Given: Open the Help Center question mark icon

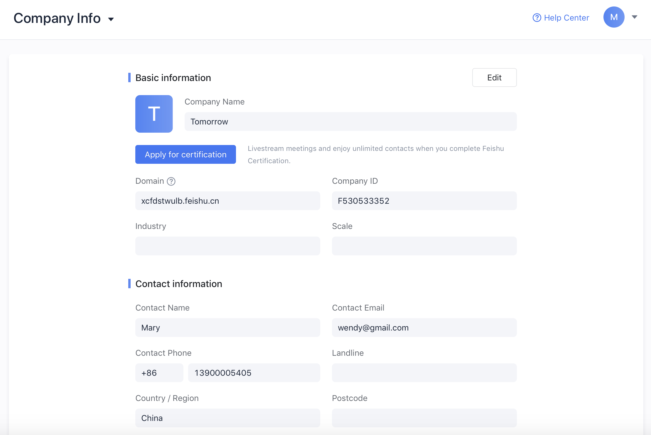Looking at the screenshot, I should point(537,18).
